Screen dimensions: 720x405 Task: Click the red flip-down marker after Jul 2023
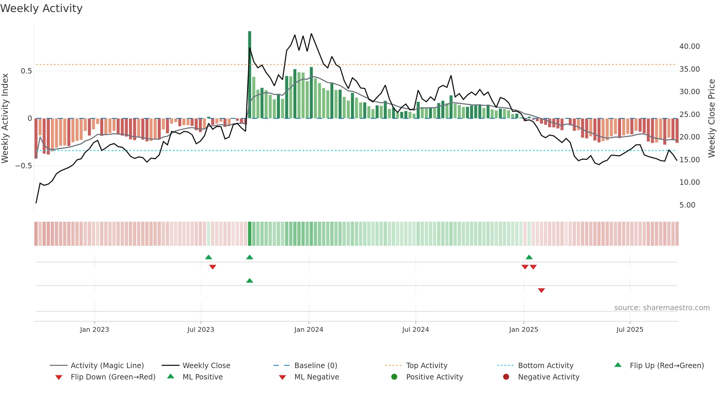click(x=213, y=267)
